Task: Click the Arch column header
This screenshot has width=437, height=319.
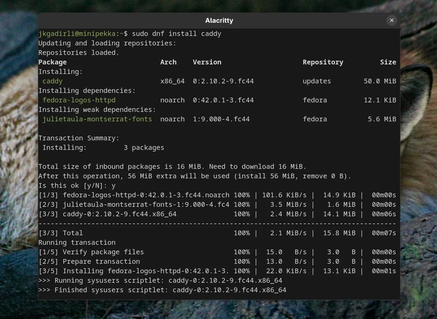Action: pos(168,62)
